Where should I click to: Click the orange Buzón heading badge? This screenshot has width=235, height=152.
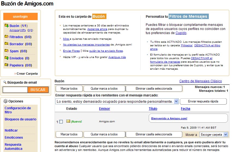coord(99,16)
